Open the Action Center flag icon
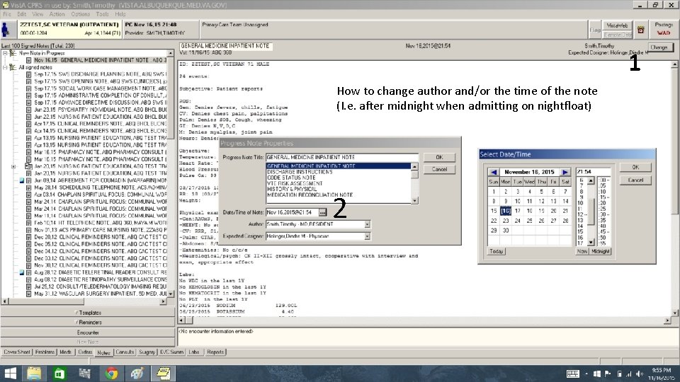 (608, 374)
